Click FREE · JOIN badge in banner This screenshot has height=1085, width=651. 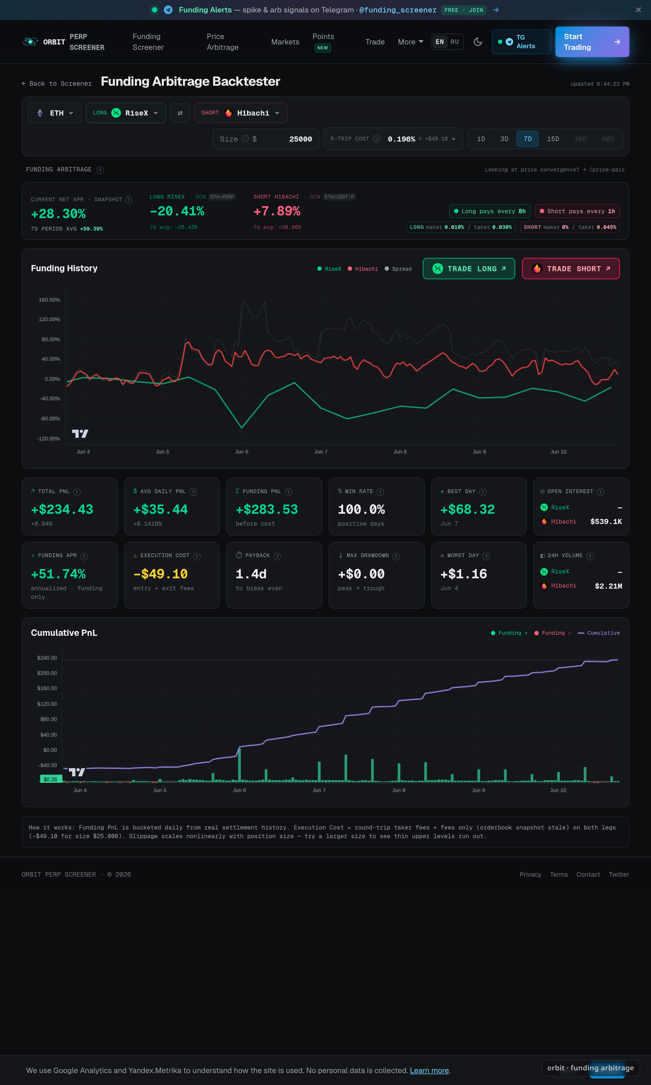(x=464, y=10)
